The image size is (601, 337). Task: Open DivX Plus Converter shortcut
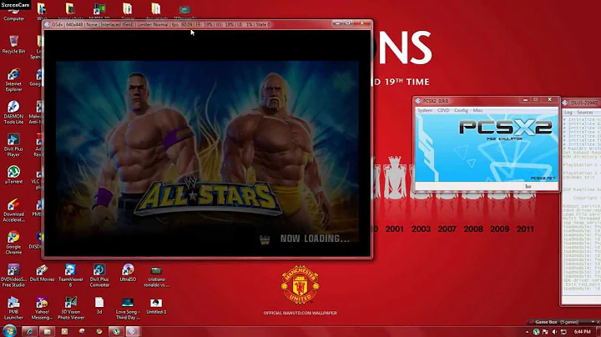[x=99, y=275]
